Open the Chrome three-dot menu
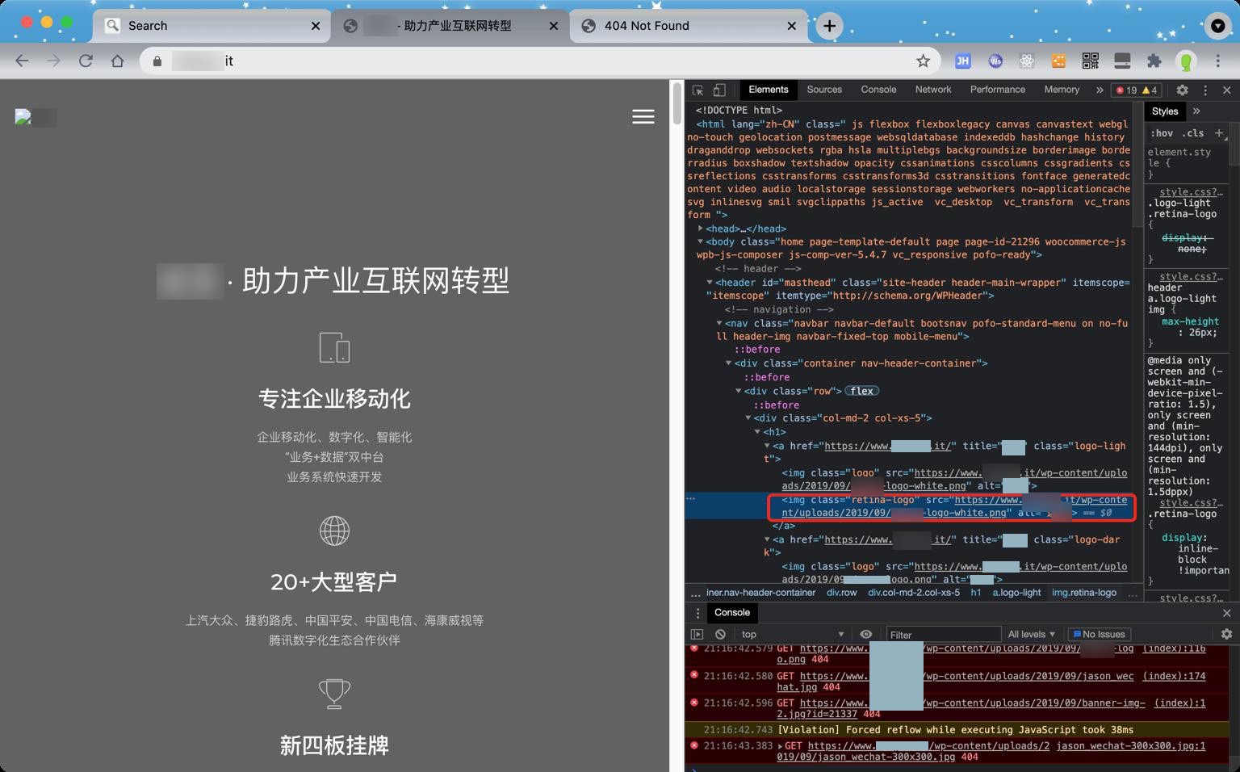This screenshot has height=772, width=1240. point(1218,61)
